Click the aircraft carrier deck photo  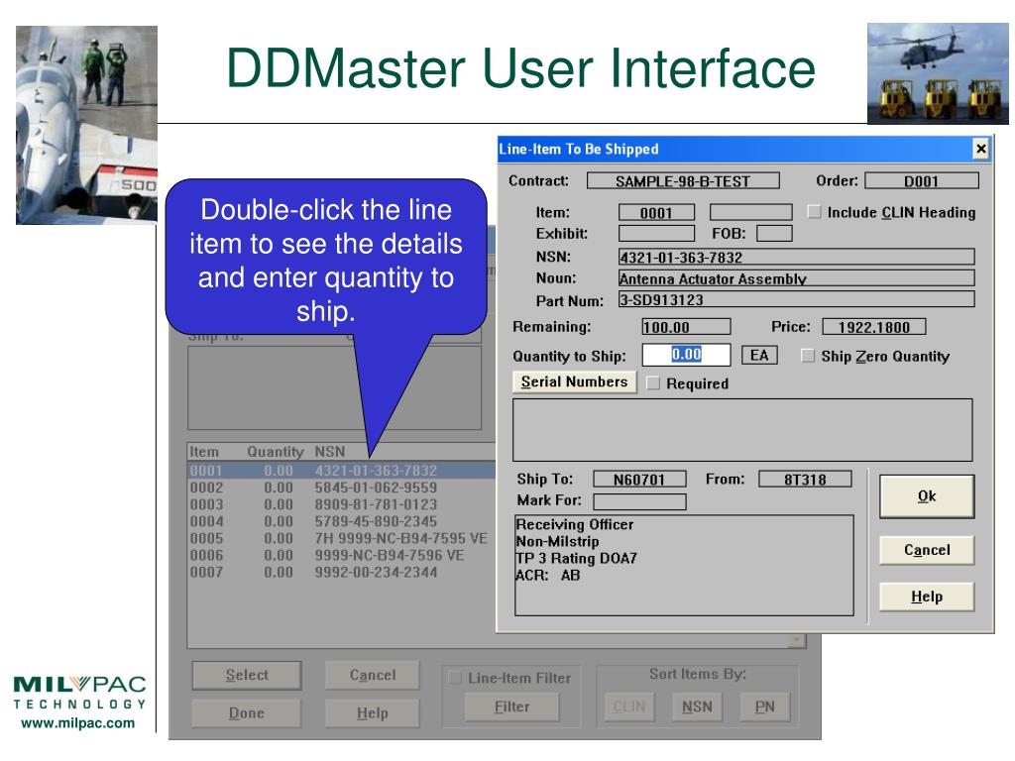(87, 125)
